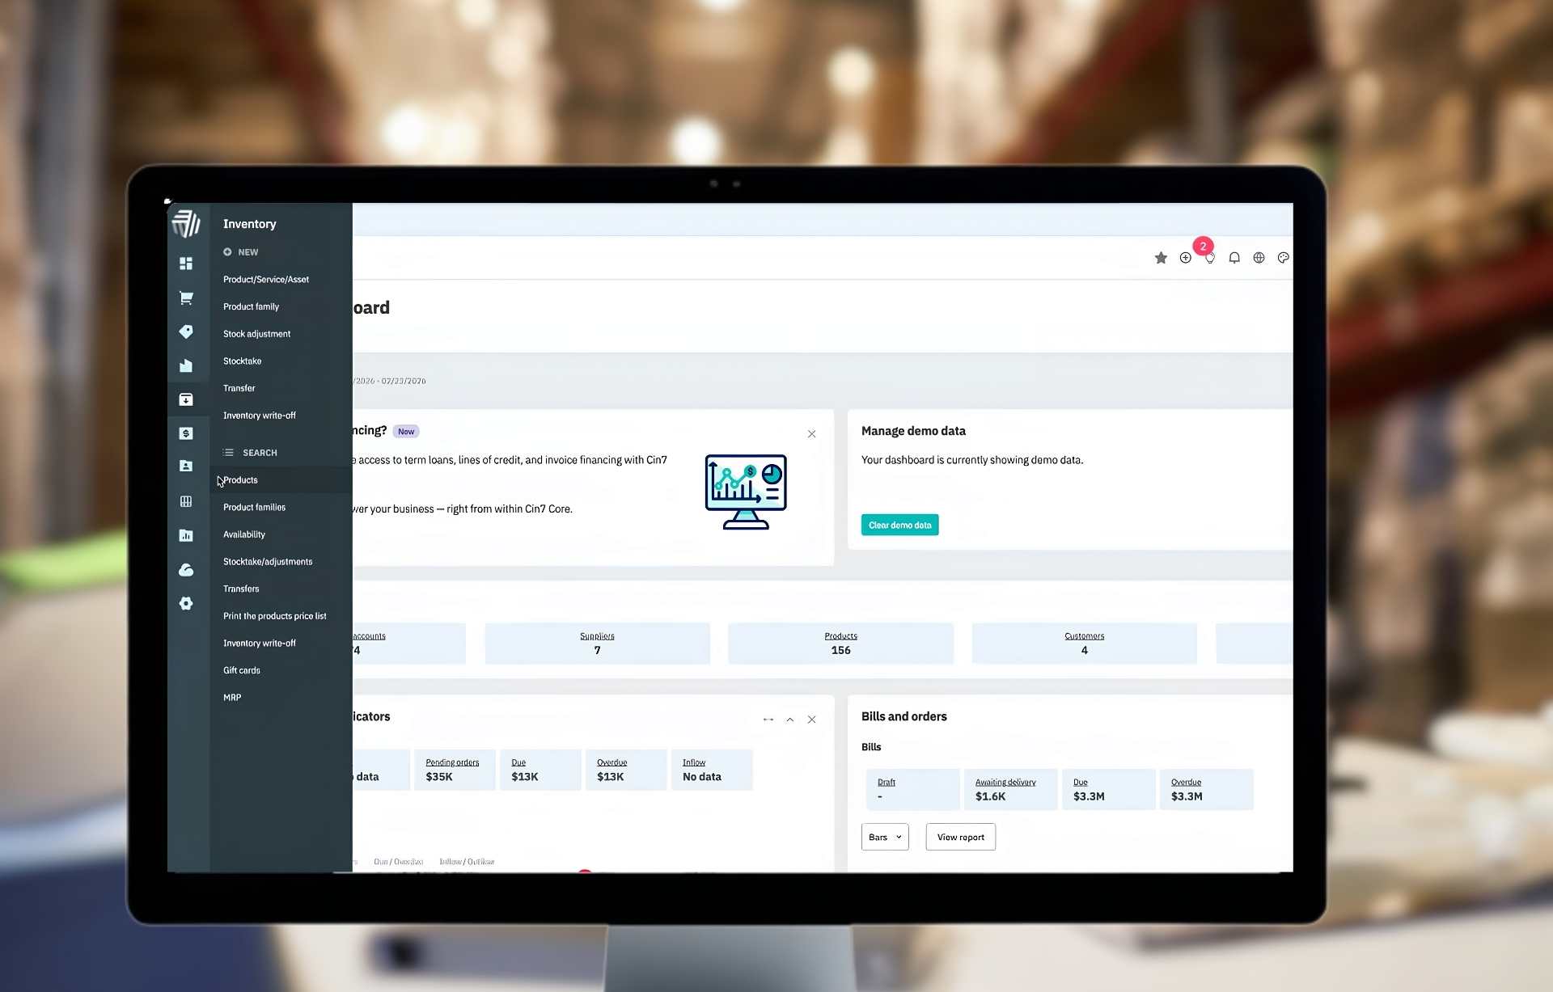
Task: Open the Production factory icon
Action: [x=186, y=365]
